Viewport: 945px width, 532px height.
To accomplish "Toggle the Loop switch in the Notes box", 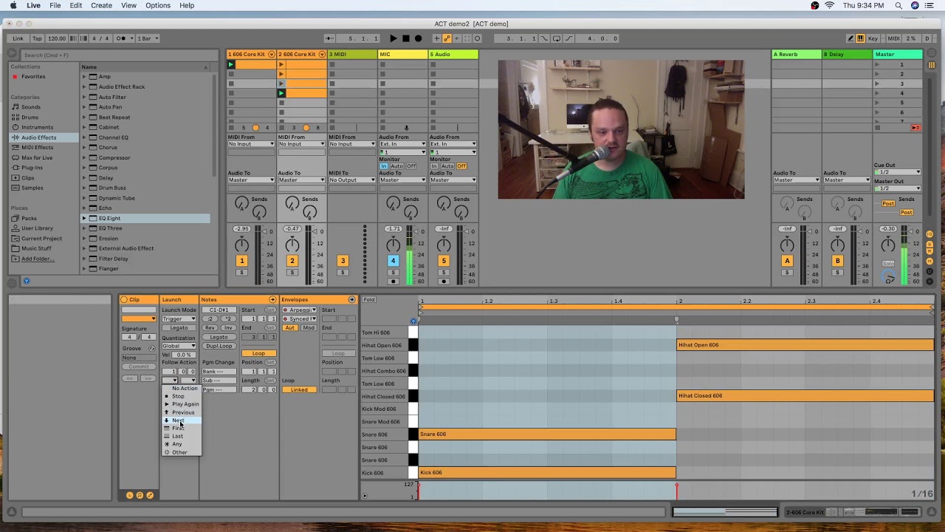I will (258, 353).
